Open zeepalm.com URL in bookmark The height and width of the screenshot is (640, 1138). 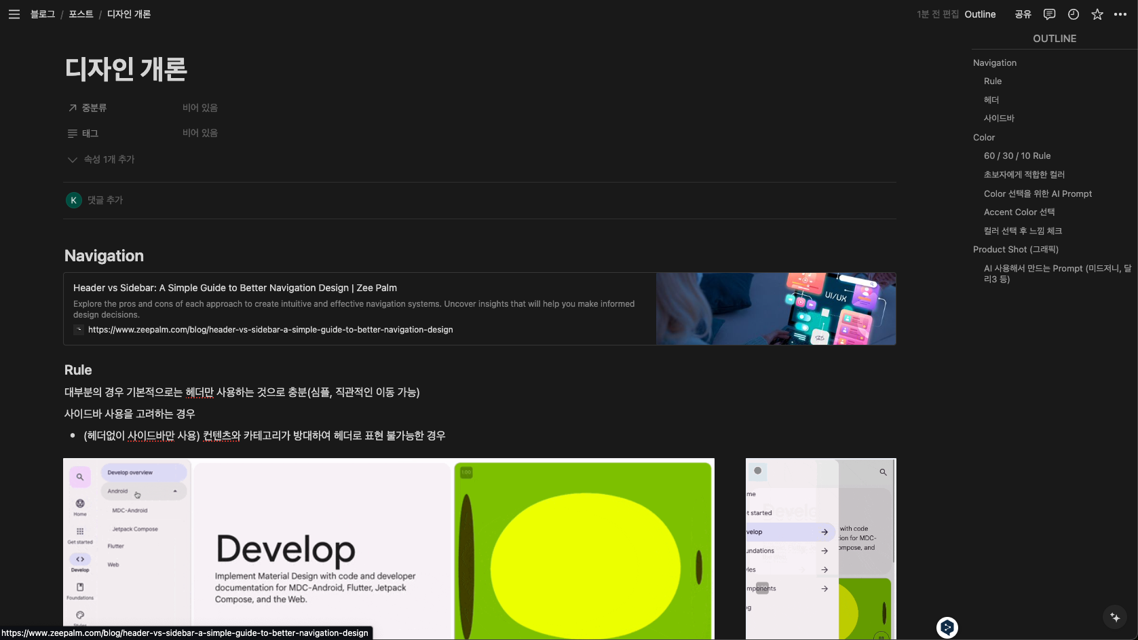click(x=270, y=330)
